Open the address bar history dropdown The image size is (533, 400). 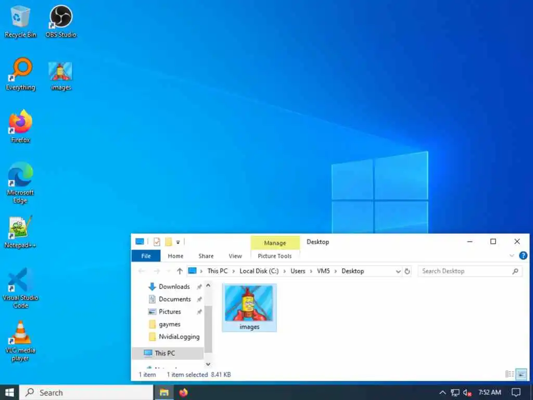pyautogui.click(x=398, y=271)
